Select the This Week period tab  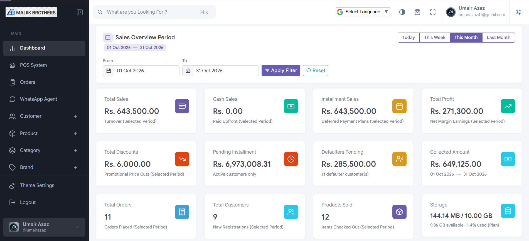434,38
